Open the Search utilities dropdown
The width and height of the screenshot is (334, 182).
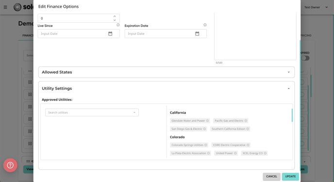coord(92,113)
